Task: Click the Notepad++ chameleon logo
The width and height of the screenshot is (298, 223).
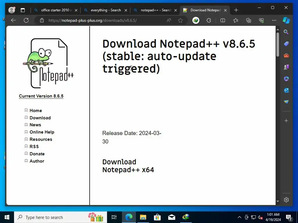Action: pyautogui.click(x=48, y=63)
